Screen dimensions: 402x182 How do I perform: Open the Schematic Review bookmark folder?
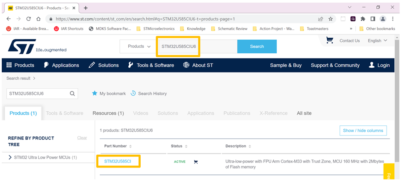[229, 29]
